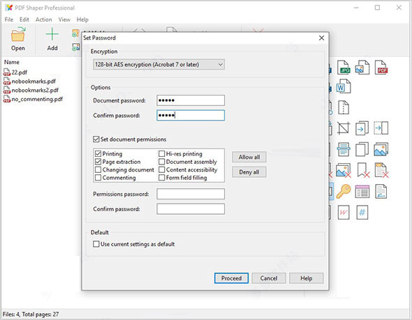Click the Deny all button
Screen dimensions: 412x320
pyautogui.click(x=249, y=172)
